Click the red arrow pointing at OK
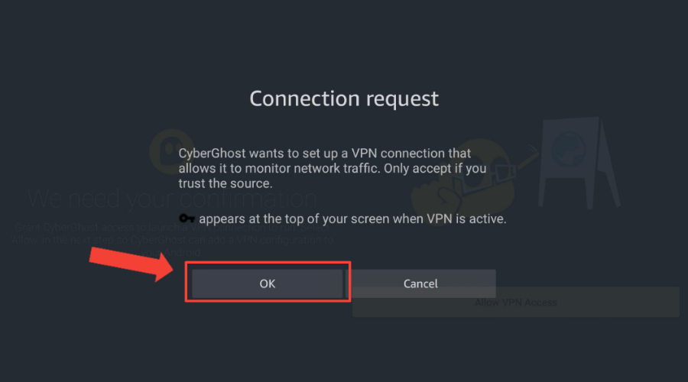Screen dimensions: 688x382 [x=131, y=263]
